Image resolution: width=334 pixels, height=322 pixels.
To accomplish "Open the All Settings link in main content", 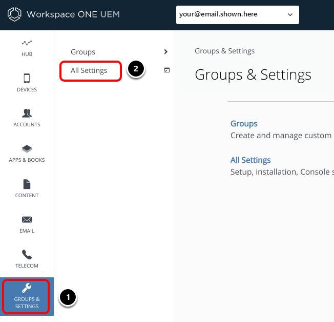I will 251,160.
